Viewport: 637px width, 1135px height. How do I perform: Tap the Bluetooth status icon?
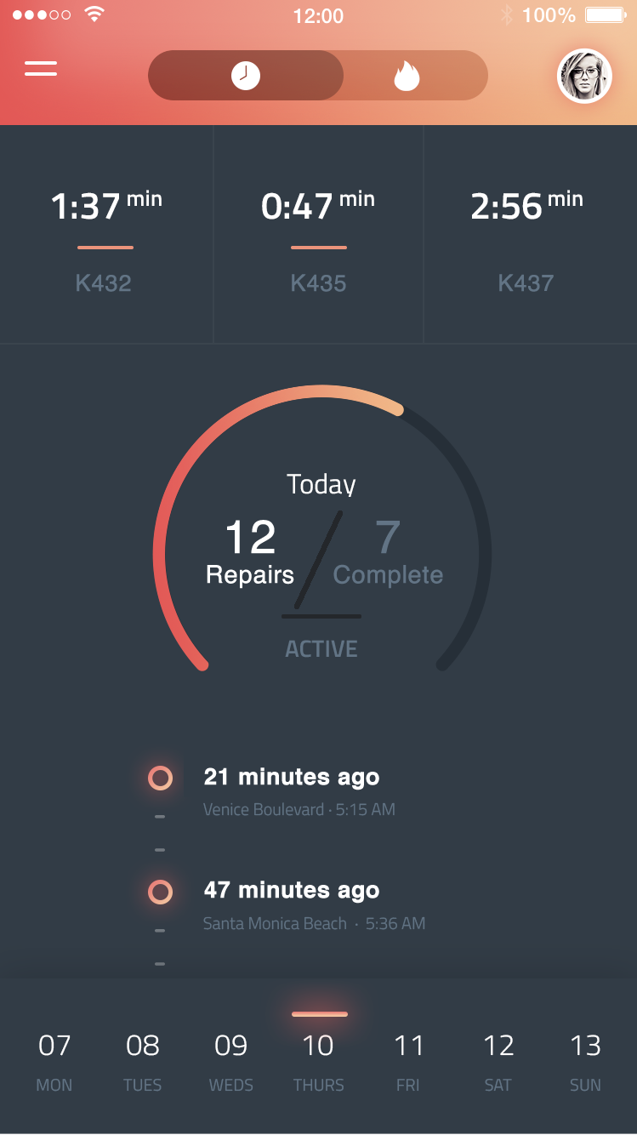(x=506, y=15)
